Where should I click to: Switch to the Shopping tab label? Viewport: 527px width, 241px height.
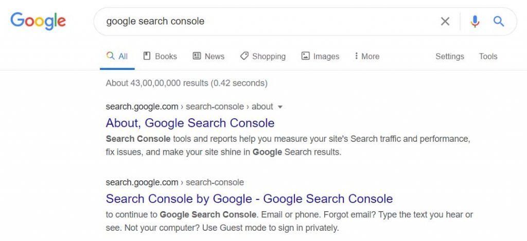point(269,57)
